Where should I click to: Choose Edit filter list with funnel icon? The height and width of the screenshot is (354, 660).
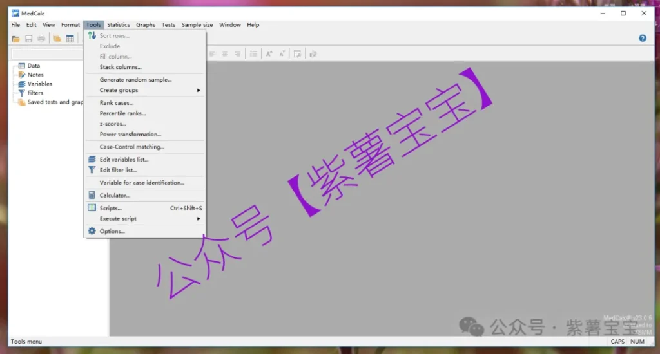tap(118, 171)
